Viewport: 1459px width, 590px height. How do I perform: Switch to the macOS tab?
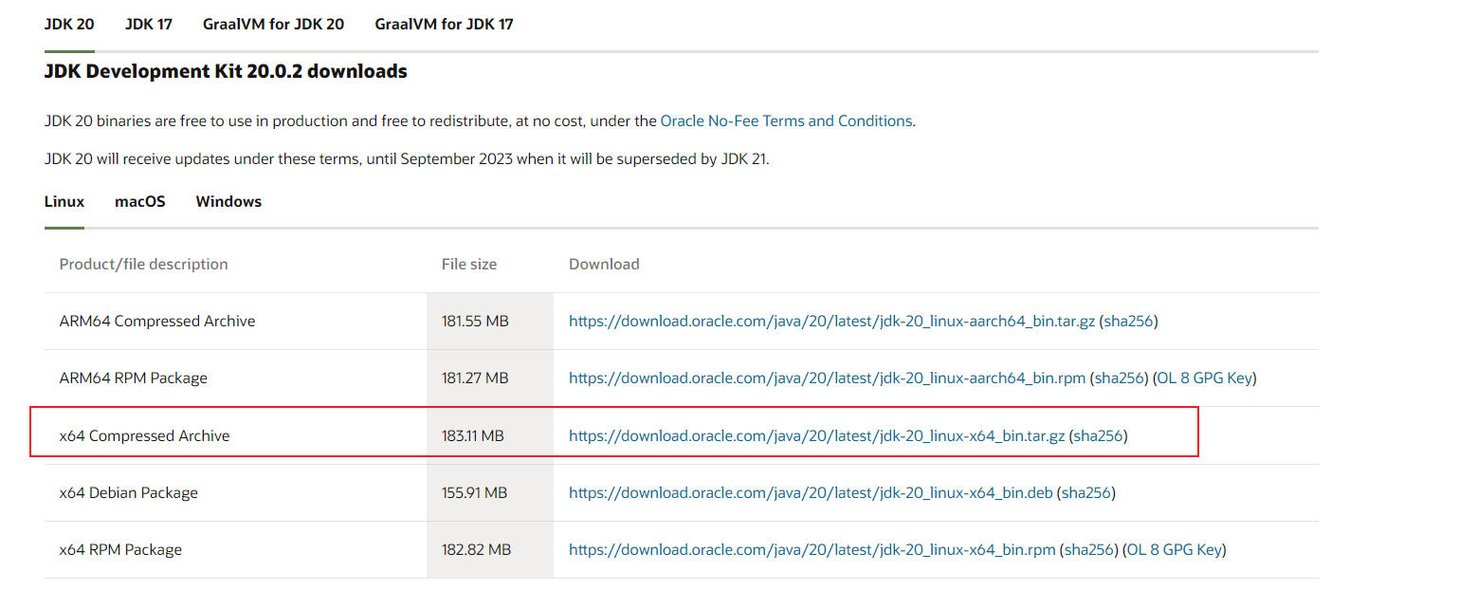click(139, 201)
